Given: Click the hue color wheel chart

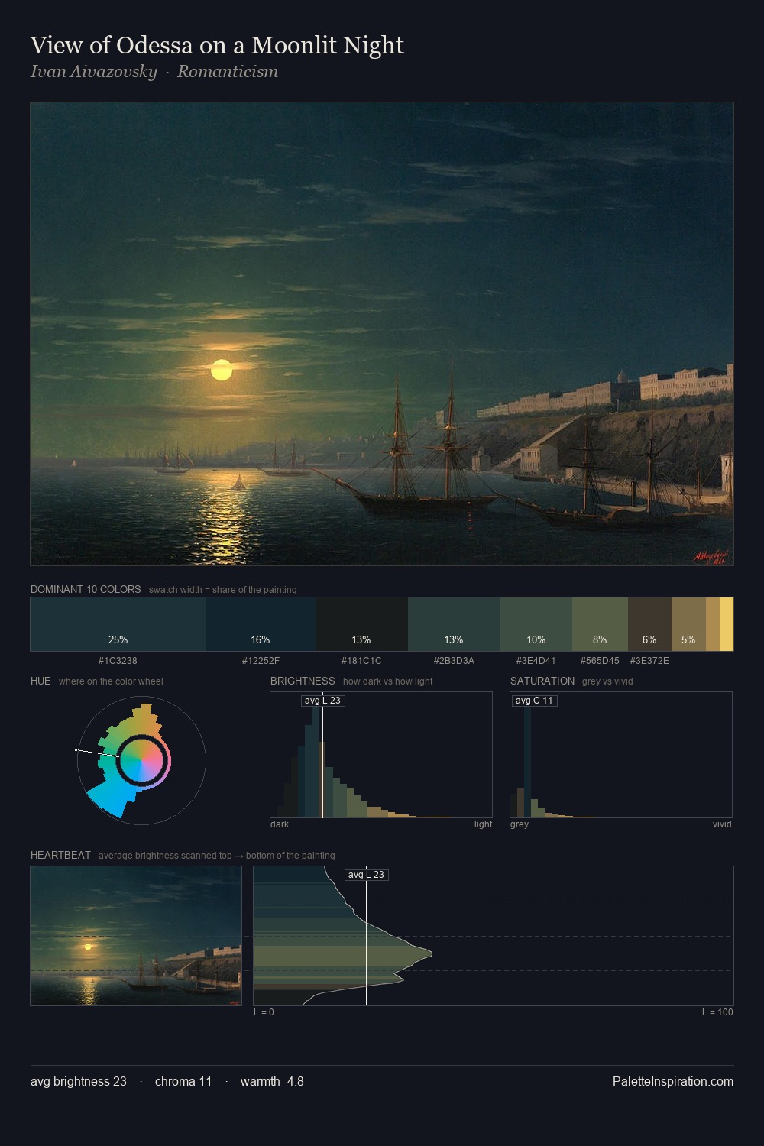Looking at the screenshot, I should pos(141,760).
